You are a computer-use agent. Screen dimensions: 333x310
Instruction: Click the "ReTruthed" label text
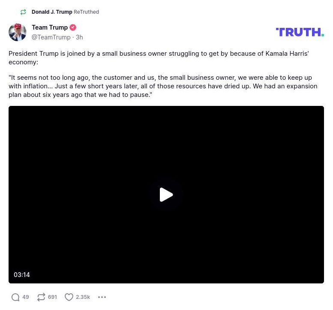coord(86,12)
